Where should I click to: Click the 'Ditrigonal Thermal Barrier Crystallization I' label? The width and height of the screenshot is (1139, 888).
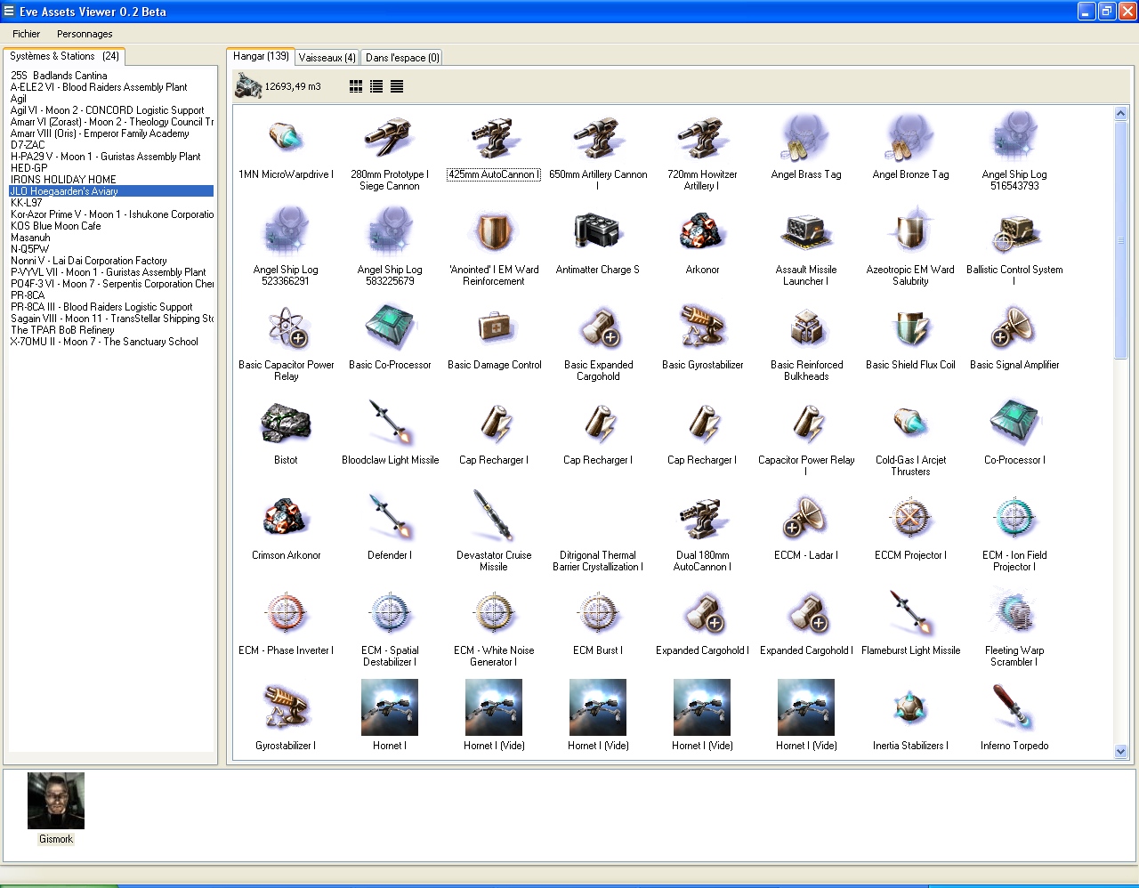598,561
